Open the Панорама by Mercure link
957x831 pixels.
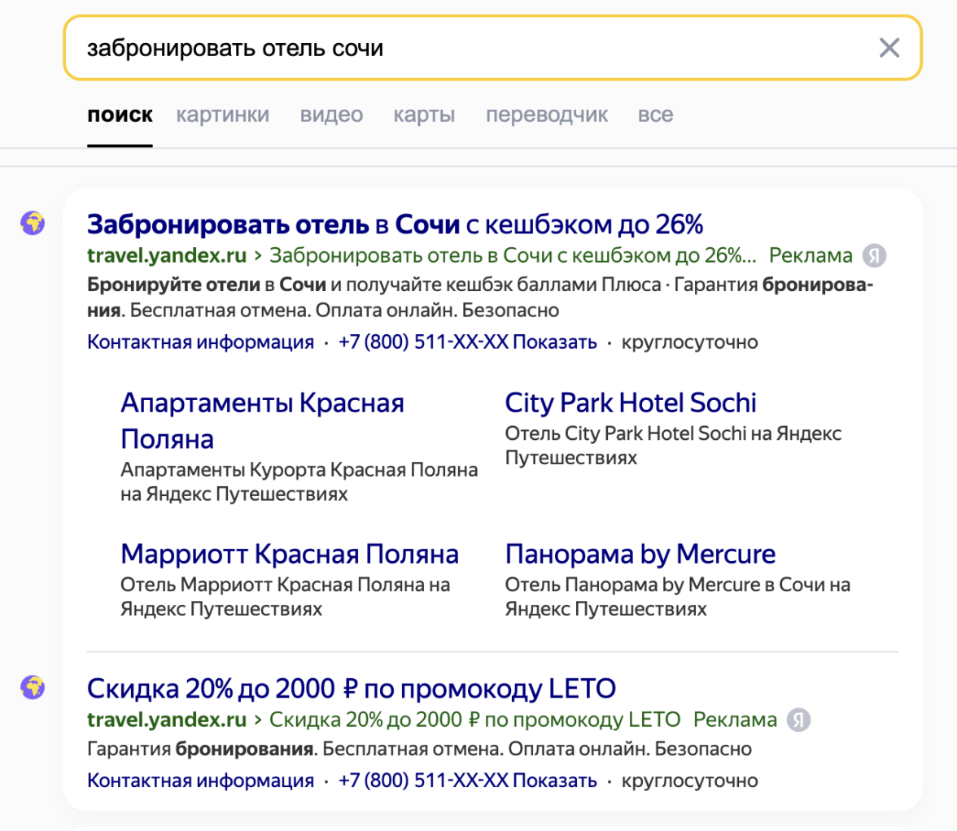[640, 555]
